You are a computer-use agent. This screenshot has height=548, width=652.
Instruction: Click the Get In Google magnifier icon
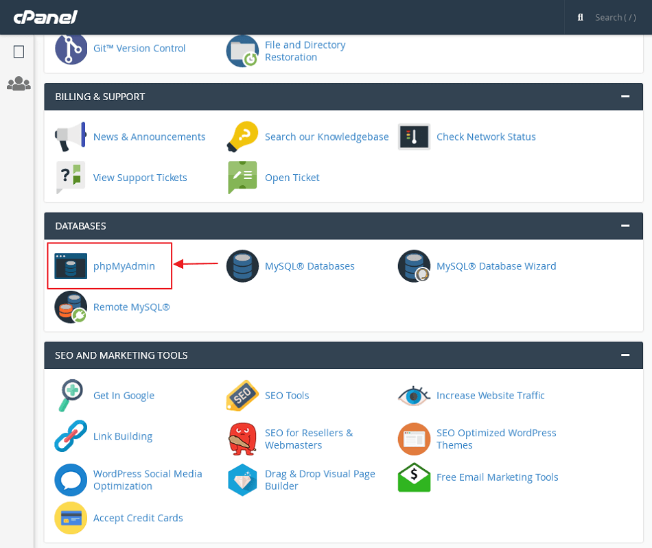(x=71, y=396)
